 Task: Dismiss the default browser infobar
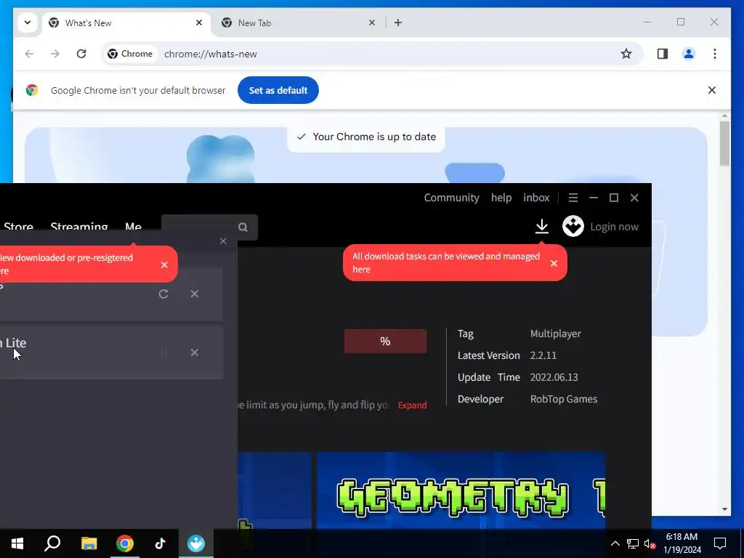coord(712,90)
